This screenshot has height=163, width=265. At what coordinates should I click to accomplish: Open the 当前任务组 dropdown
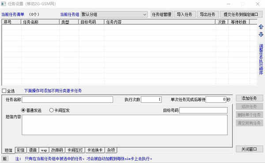(114, 14)
